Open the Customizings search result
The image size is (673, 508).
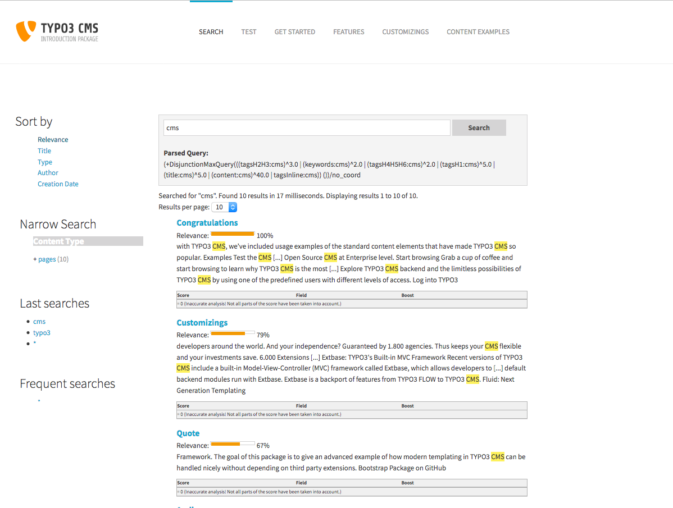coord(202,322)
